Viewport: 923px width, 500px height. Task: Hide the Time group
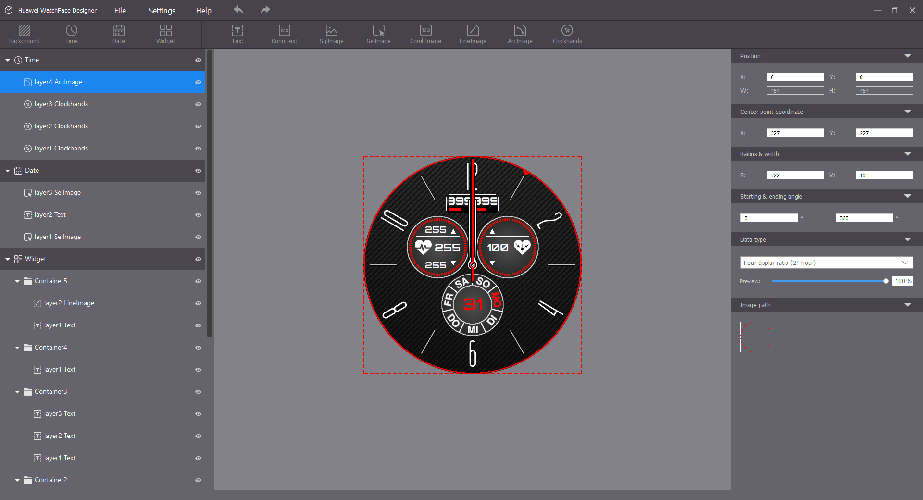tap(198, 60)
